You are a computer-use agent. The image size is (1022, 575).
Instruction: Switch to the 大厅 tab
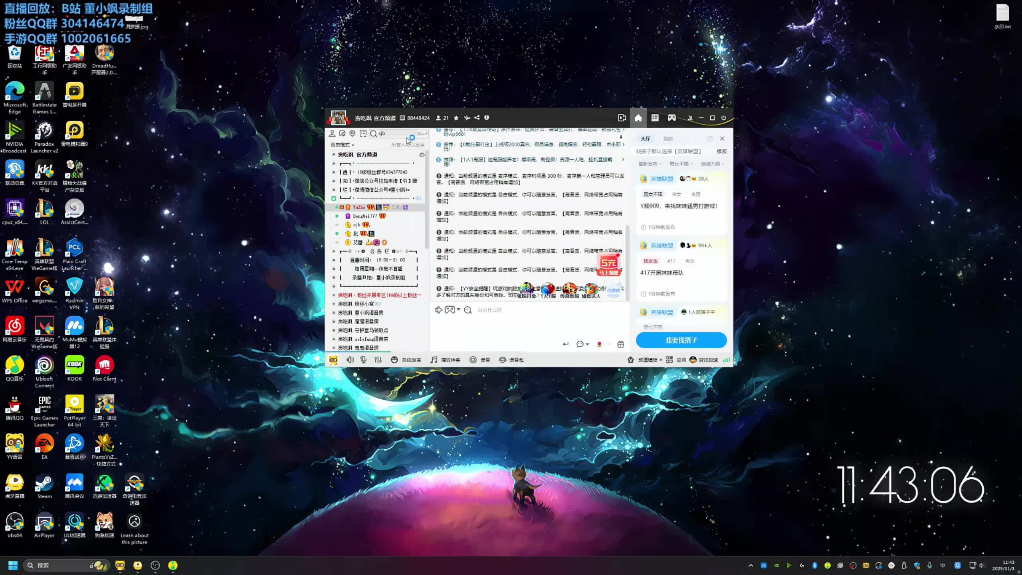pyautogui.click(x=645, y=139)
